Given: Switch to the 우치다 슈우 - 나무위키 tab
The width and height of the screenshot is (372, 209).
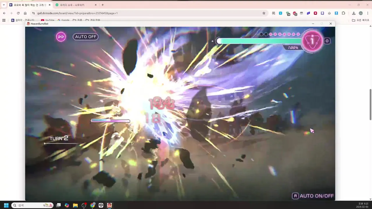Looking at the screenshot, I should [76, 5].
